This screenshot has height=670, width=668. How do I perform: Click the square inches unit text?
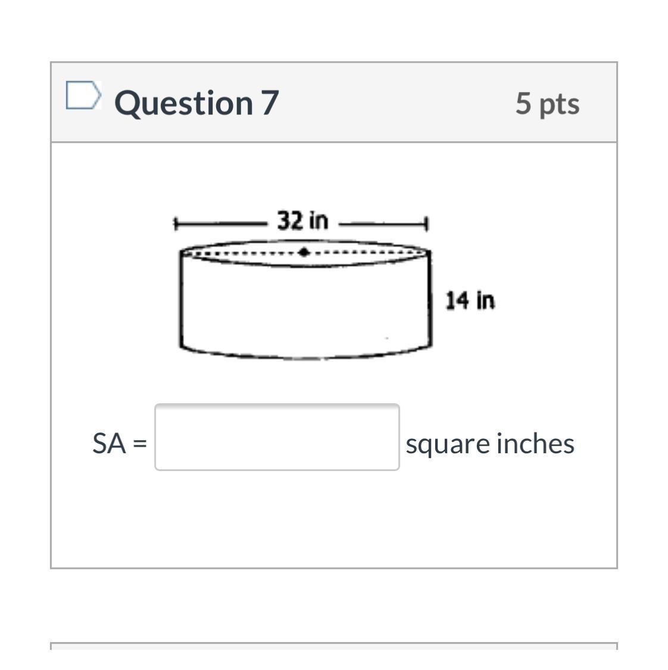point(490,444)
